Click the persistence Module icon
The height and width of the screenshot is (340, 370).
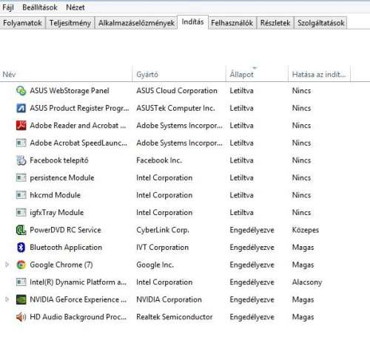tap(21, 177)
